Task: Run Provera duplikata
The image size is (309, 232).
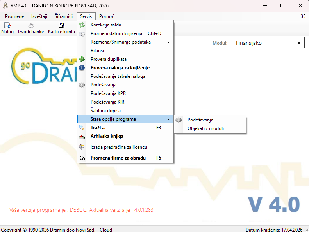Action: [125, 59]
